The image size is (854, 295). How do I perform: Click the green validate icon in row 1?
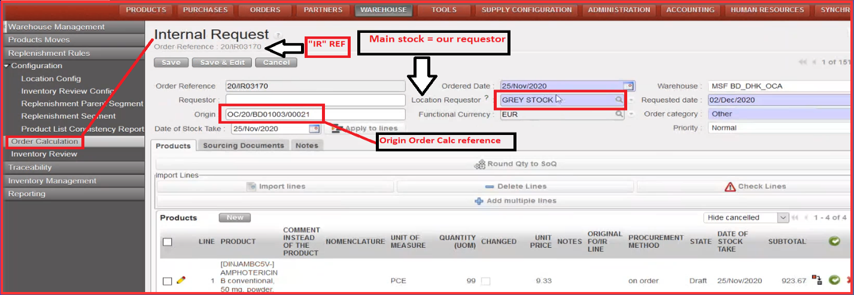[834, 280]
